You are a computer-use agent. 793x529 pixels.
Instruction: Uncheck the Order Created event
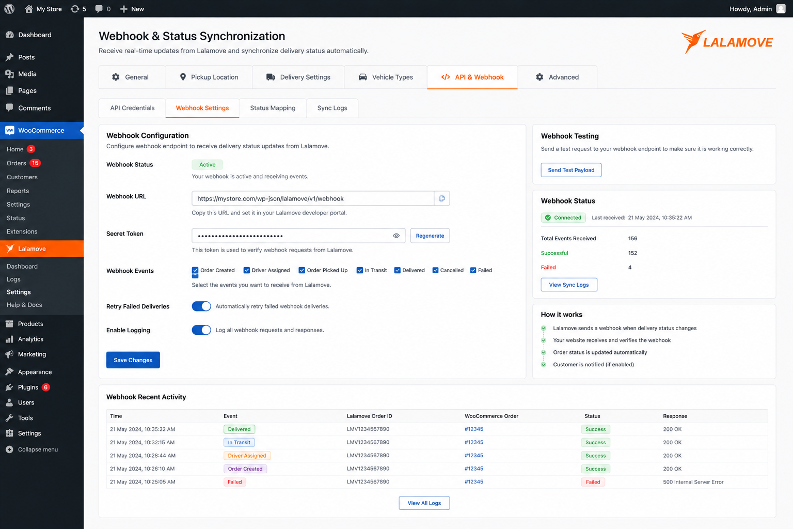pyautogui.click(x=195, y=270)
